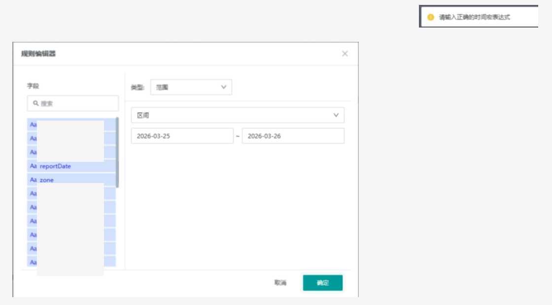Viewport: 552px width, 305px height.
Task: Select the reportDate field
Action: pos(71,166)
